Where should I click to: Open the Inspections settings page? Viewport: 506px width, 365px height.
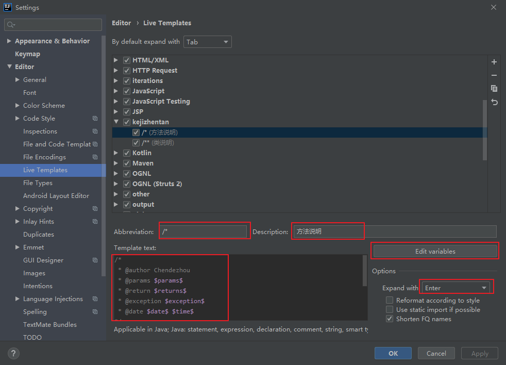point(40,131)
